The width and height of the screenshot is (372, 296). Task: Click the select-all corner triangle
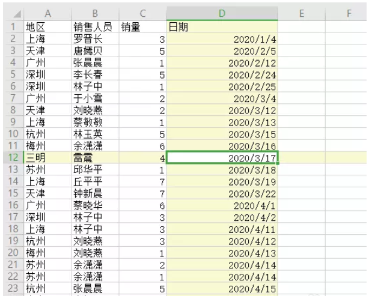pos(17,14)
